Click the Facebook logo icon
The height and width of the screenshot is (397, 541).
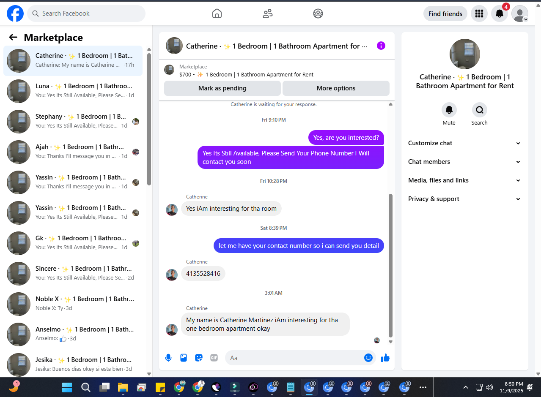pos(15,14)
